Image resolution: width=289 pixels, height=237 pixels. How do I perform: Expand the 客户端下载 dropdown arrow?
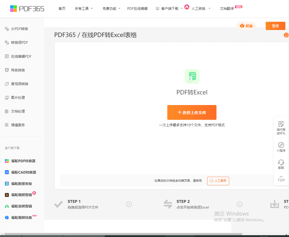[181, 9]
